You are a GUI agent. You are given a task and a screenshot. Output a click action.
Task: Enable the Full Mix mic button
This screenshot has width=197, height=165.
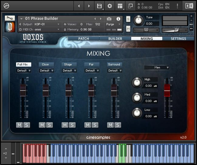coord(24,65)
